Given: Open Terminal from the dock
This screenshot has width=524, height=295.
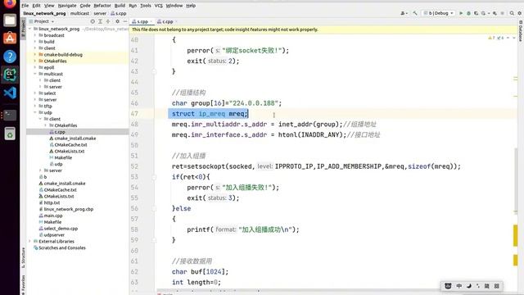Looking at the screenshot, I should [x=10, y=115].
